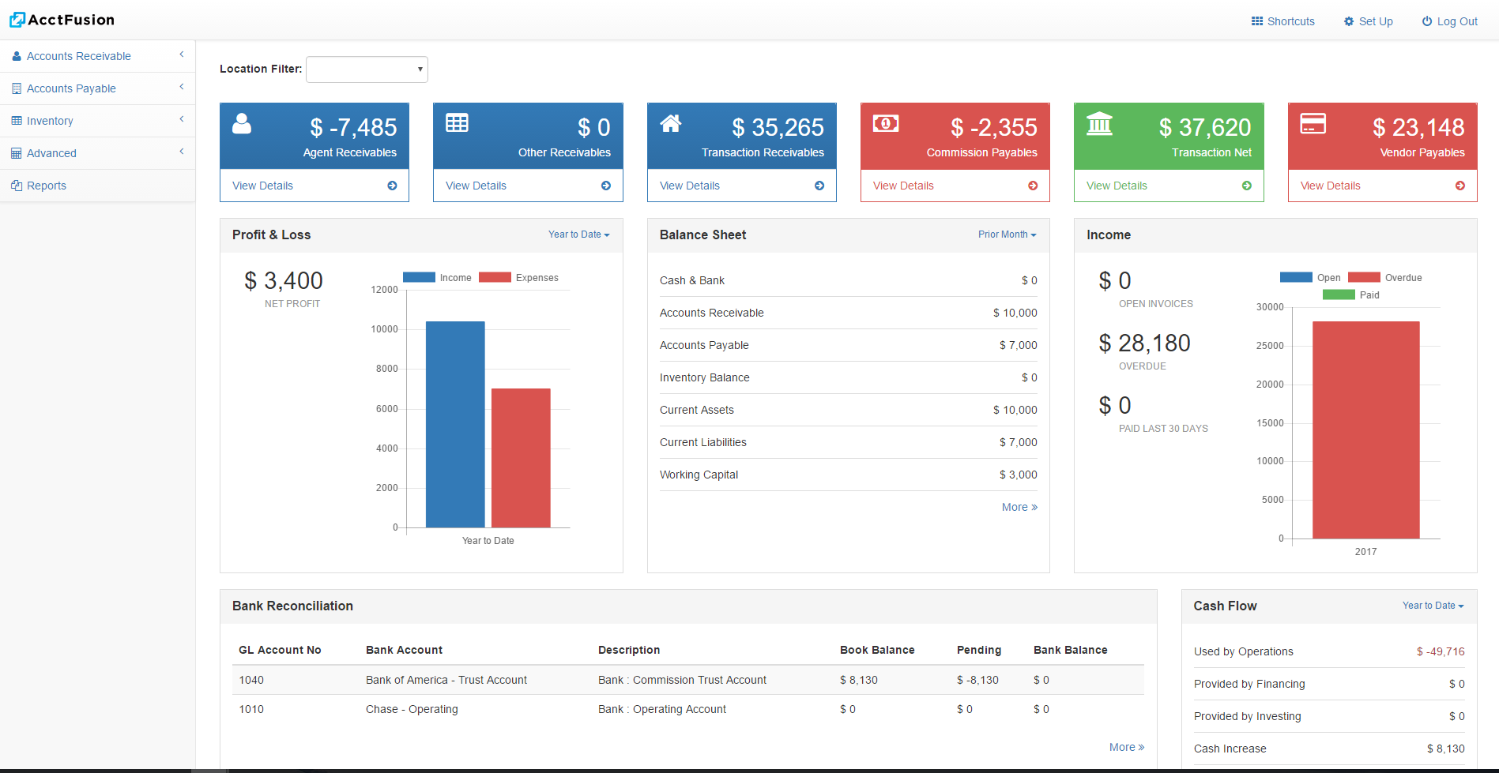1499x773 pixels.
Task: Click the Paid green legend swatch
Action: (1339, 295)
